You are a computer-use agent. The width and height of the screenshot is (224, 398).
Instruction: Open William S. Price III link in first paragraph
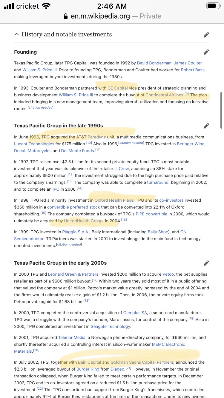coord(39,70)
